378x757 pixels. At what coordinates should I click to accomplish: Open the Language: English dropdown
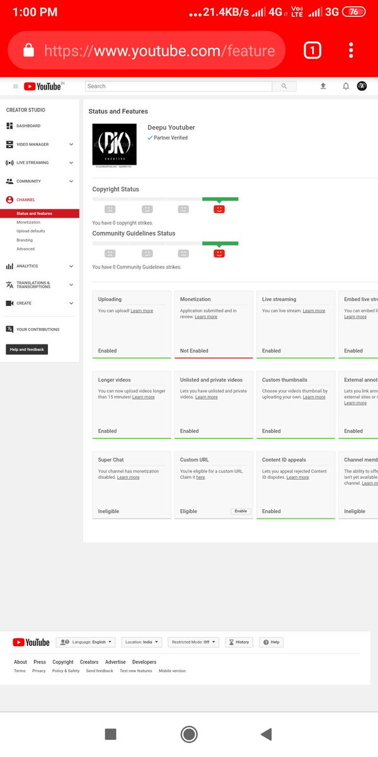(86, 642)
